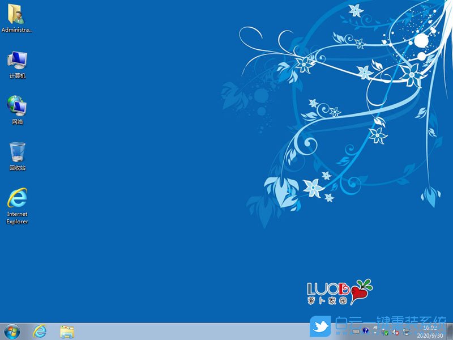Open the muted volume speaker icon
The height and width of the screenshot is (340, 453).
[x=395, y=331]
